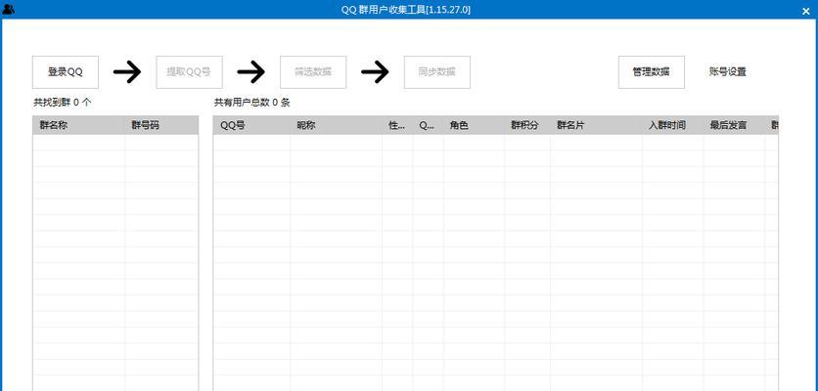The height and width of the screenshot is (391, 818).
Task: Click the 性... column header
Action: point(397,125)
